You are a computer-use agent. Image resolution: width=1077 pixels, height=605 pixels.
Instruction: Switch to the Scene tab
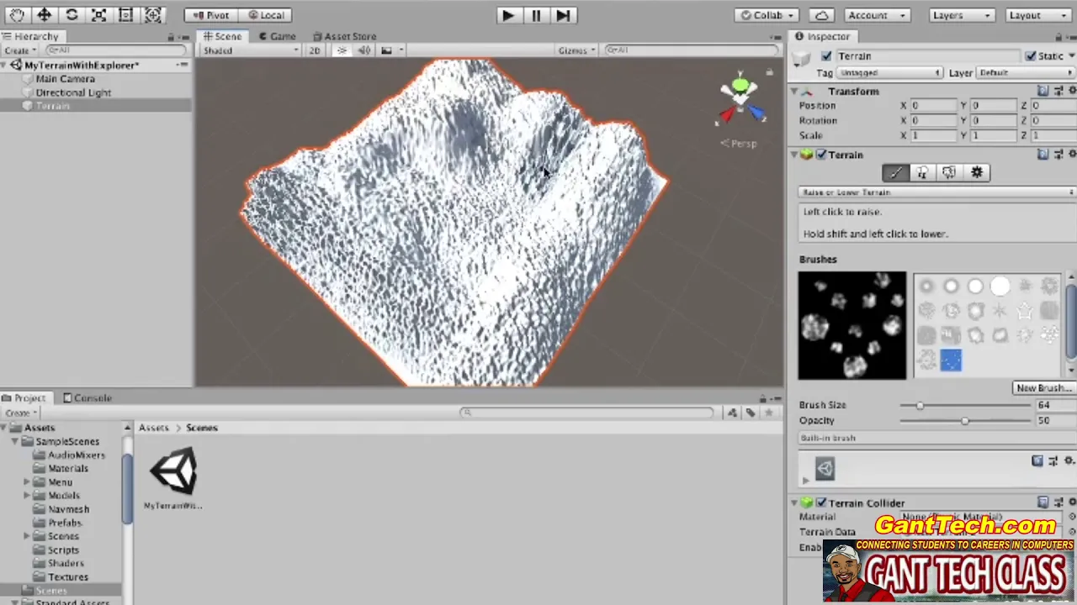click(x=223, y=36)
